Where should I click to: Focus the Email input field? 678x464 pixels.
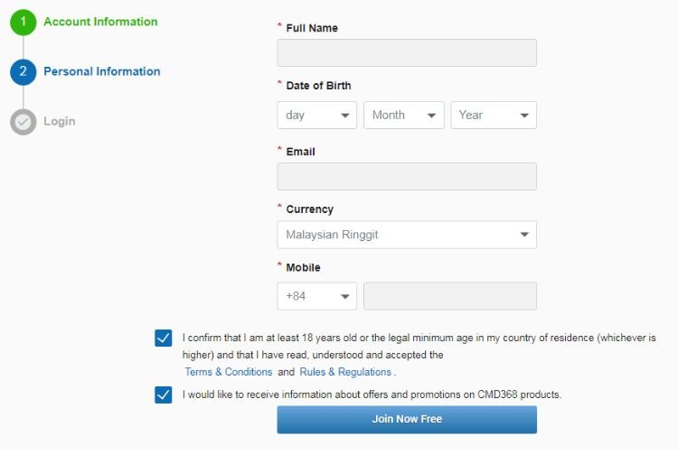[406, 176]
